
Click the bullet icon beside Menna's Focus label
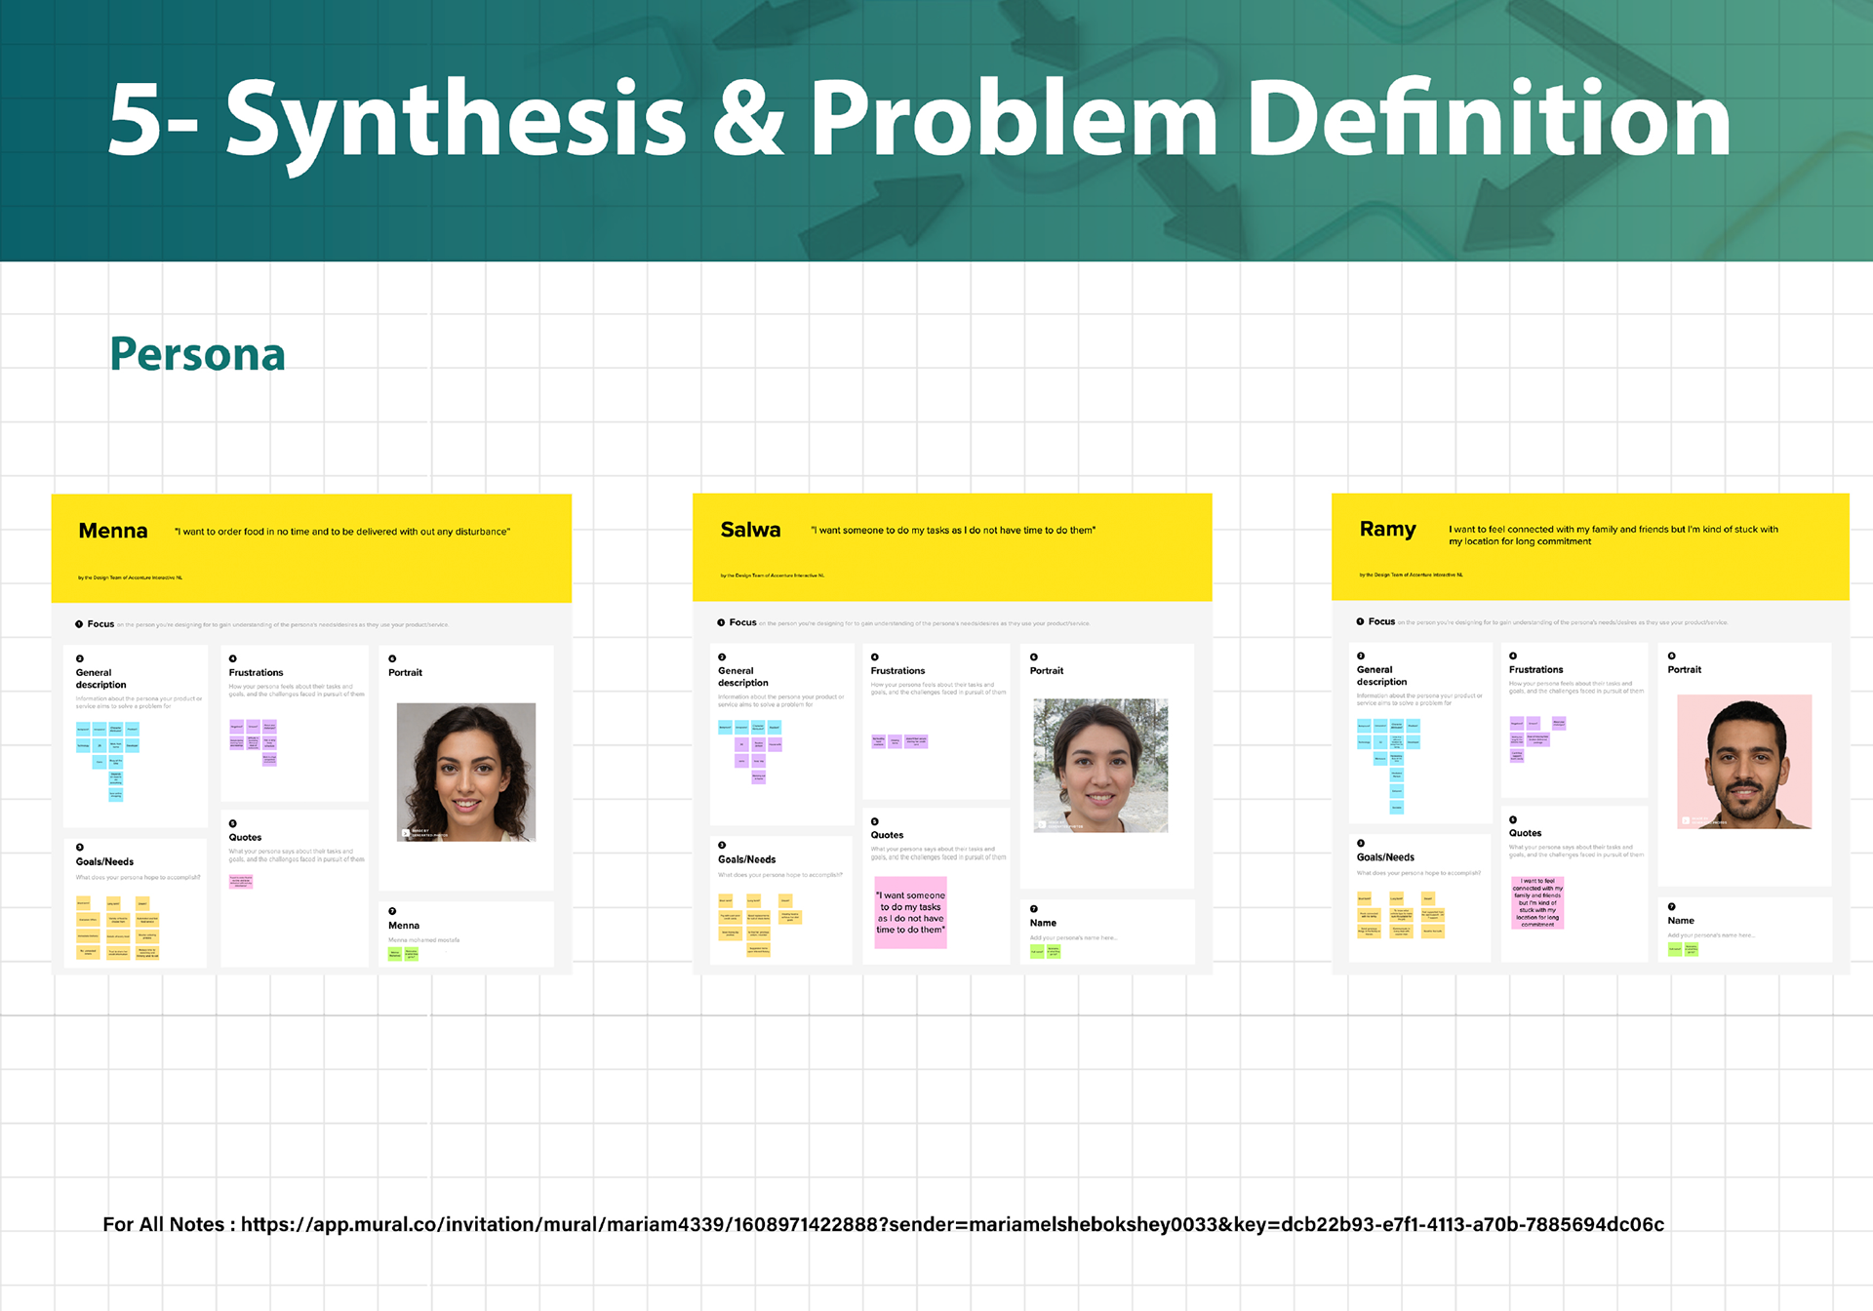79,624
